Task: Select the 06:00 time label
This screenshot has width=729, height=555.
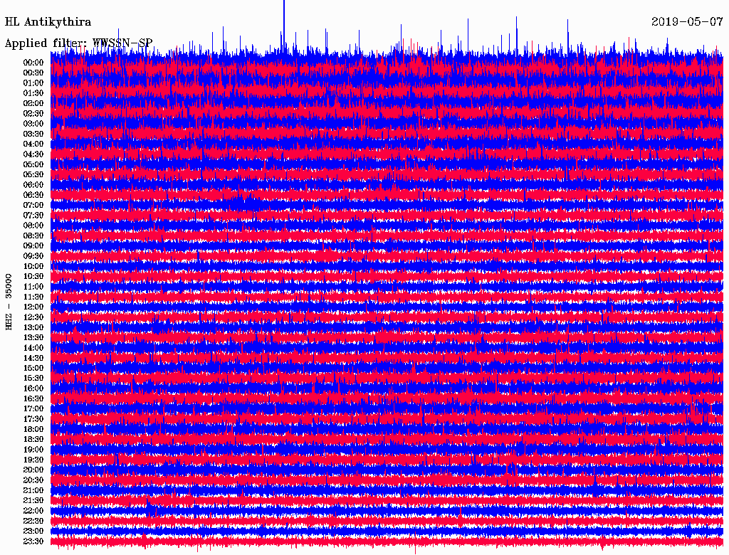Action: (x=33, y=185)
